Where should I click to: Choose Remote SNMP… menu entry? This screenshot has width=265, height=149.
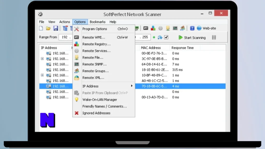(x=104, y=64)
